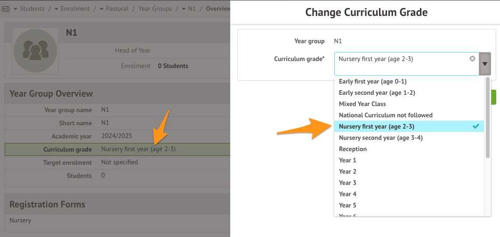The height and width of the screenshot is (237, 500).
Task: Open the Students breadcrumb dropdown arrow
Action: 16,9
